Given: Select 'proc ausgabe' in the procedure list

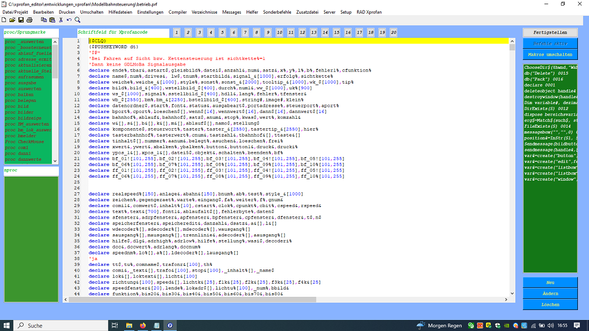Looking at the screenshot, I should [x=28, y=83].
